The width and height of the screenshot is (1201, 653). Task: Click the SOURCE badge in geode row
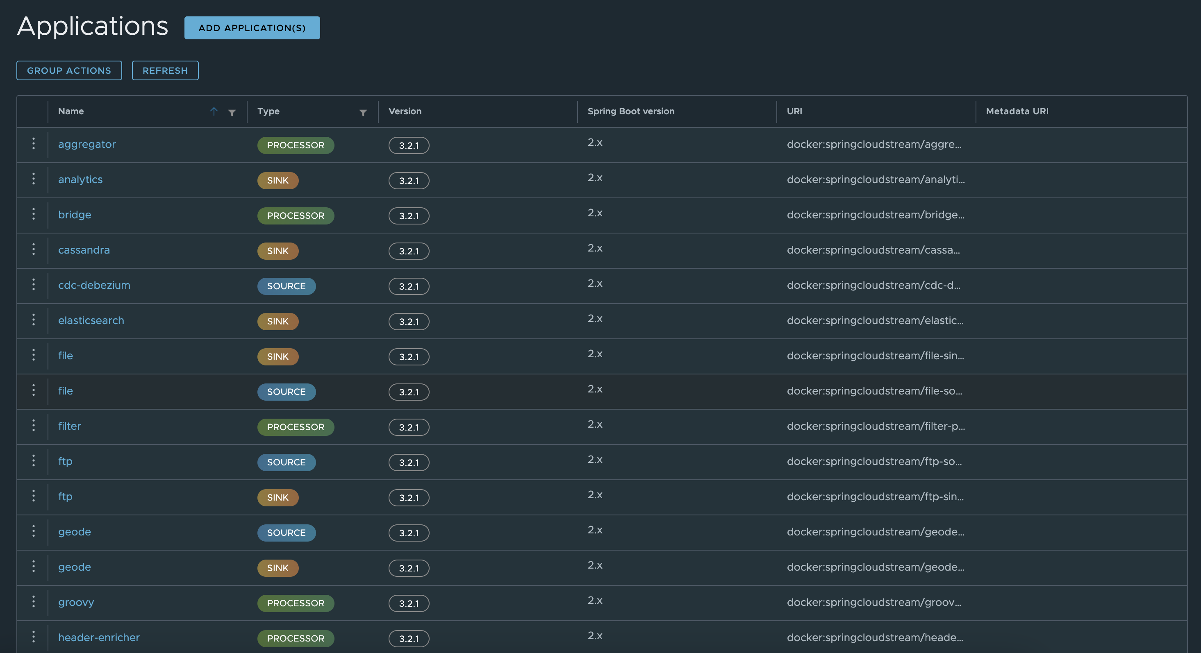[286, 533]
